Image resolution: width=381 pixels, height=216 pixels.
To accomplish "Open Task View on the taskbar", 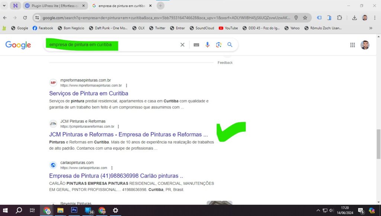I will (32, 210).
